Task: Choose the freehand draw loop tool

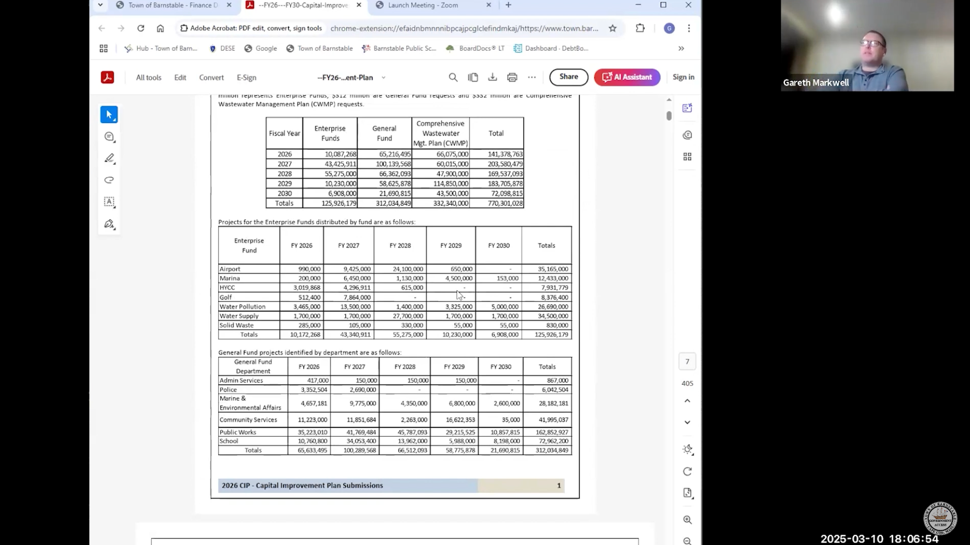Action: pos(109,180)
